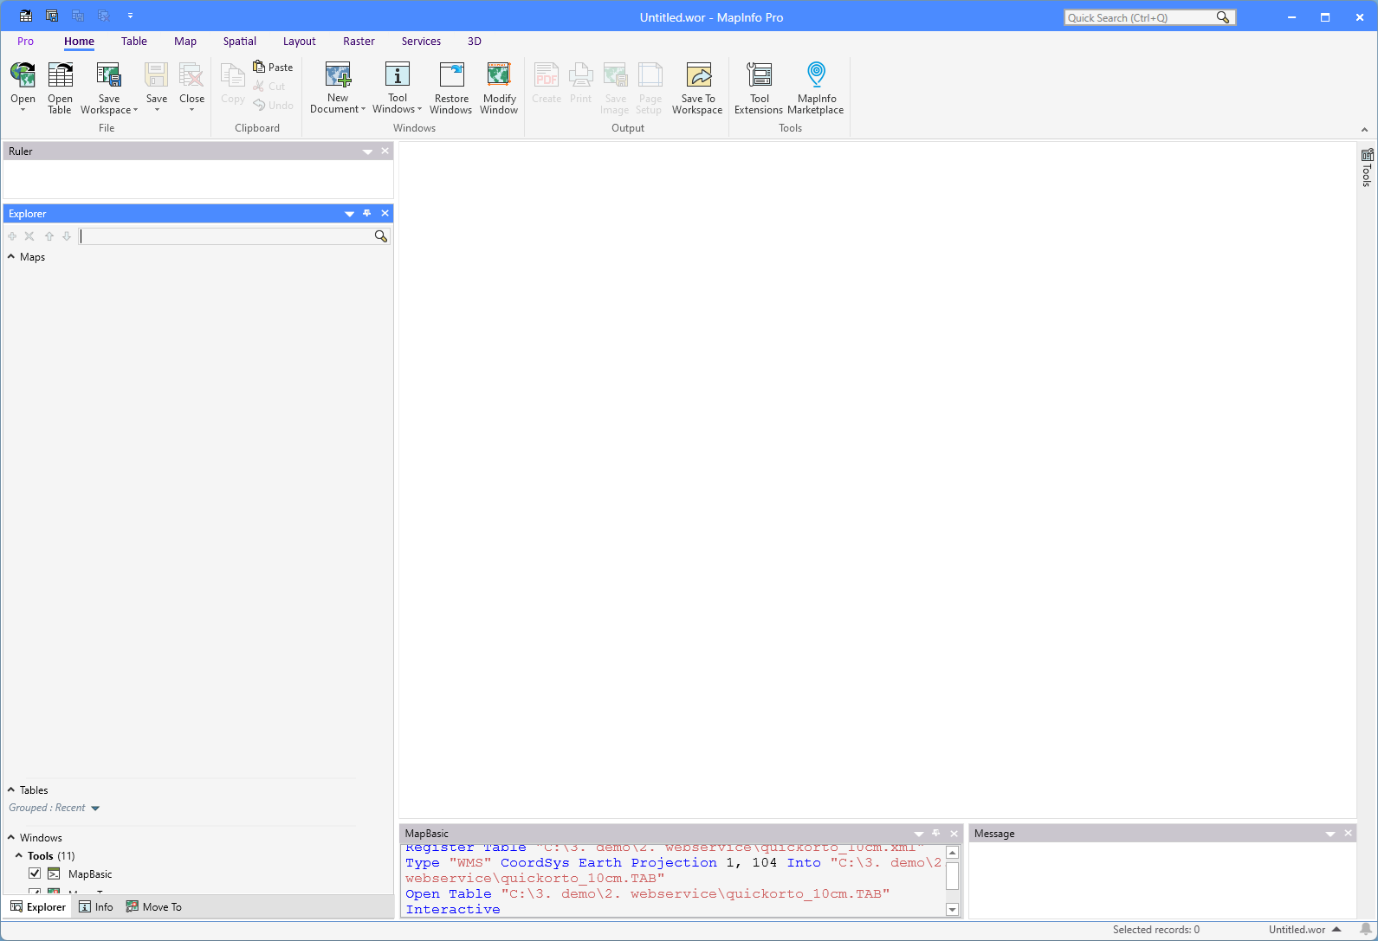Switch to the Info panel tab

pyautogui.click(x=96, y=907)
